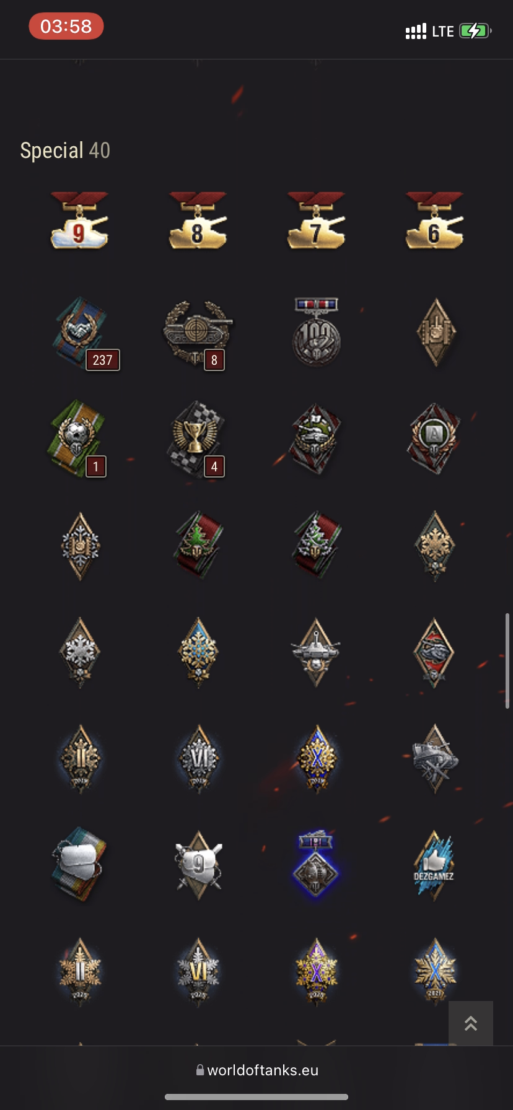Tap the scroll-to-top double chevron button

471,1023
